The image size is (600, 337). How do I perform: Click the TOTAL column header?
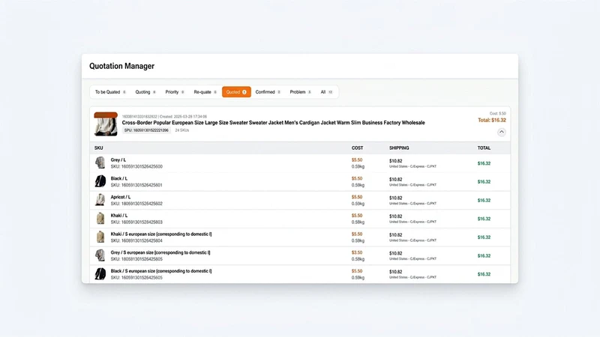coord(484,148)
